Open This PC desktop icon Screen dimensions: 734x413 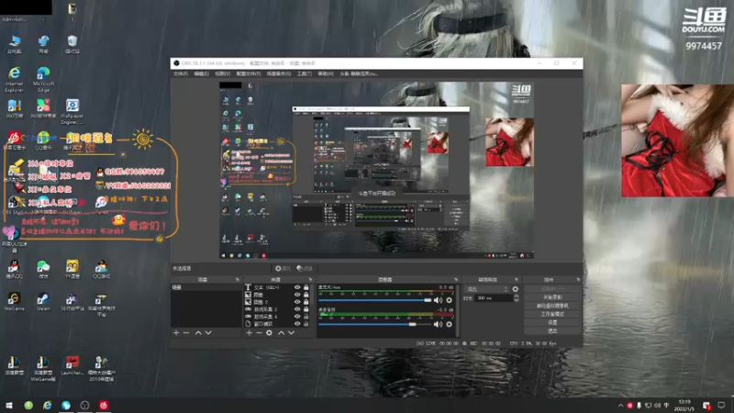coord(14,44)
